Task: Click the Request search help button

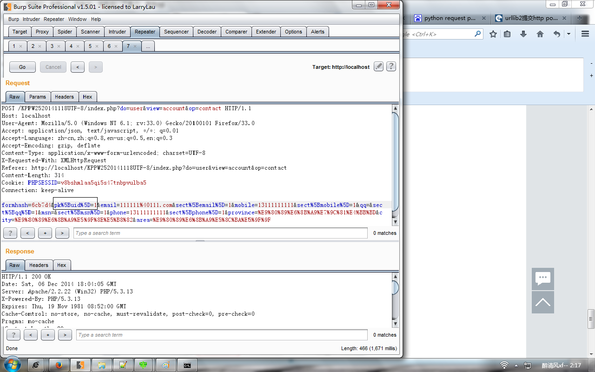Action: tap(10, 233)
